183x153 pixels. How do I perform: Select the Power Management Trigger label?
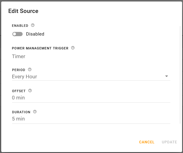[x=40, y=48]
